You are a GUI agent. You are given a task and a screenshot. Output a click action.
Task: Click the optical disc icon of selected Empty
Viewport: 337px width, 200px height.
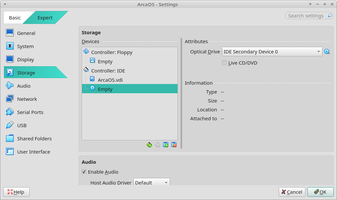point(93,88)
